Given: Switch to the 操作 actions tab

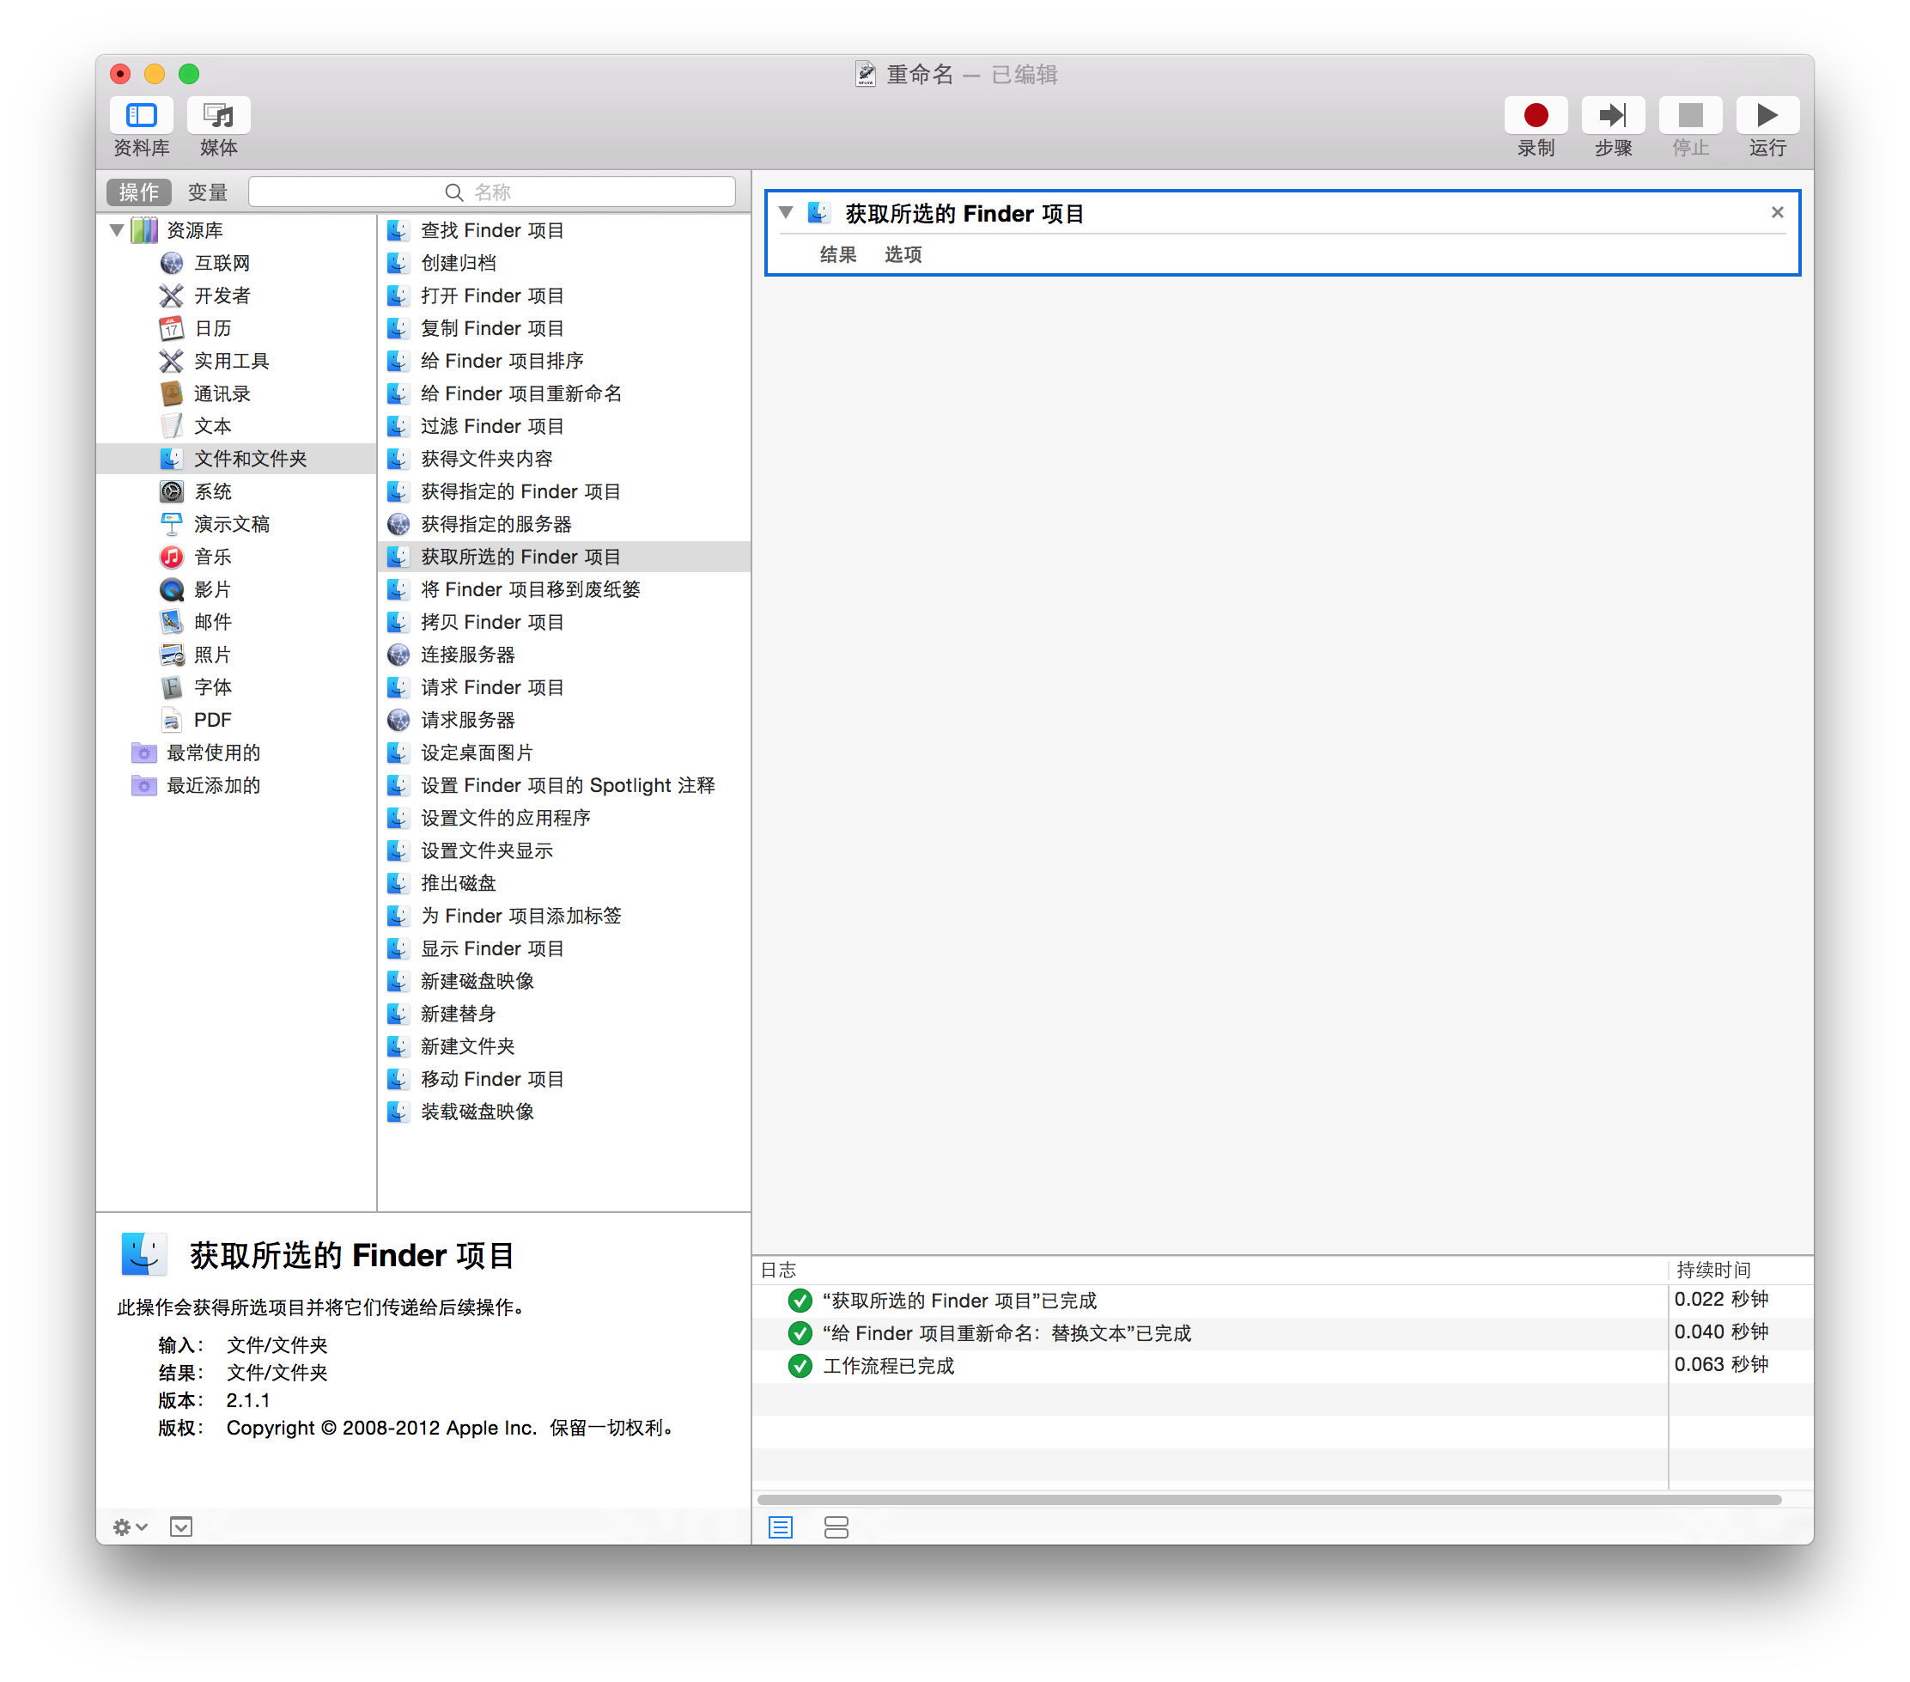Looking at the screenshot, I should coord(139,192).
